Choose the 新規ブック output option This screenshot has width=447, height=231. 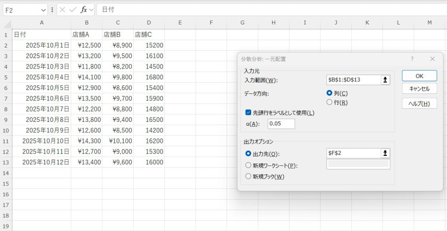[248, 176]
